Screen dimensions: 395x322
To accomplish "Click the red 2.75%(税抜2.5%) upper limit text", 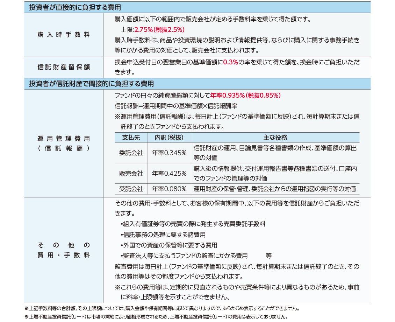I will (159, 29).
